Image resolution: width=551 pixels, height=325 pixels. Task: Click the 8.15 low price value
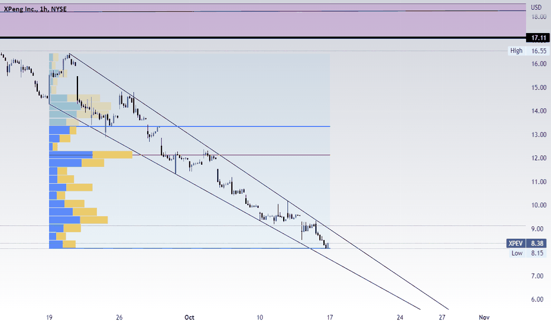click(x=537, y=253)
